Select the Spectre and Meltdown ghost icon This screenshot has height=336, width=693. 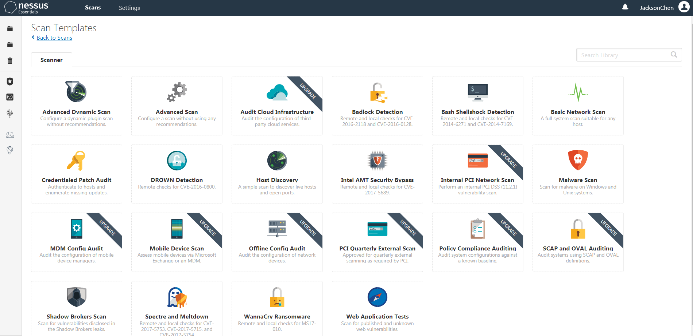[177, 297]
